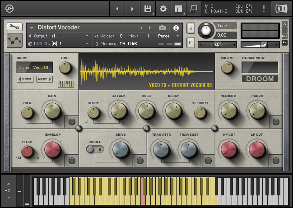Toggle the PV performance view button
Image resolution: width=293 pixels, height=208 pixels.
click(x=284, y=42)
